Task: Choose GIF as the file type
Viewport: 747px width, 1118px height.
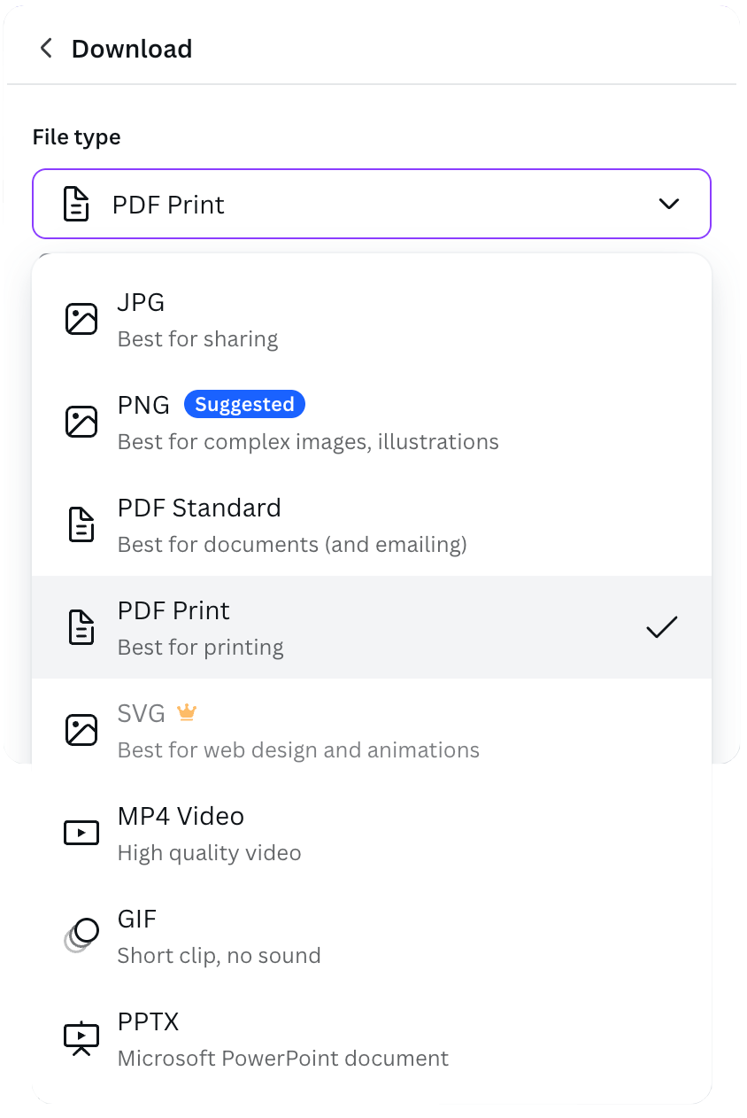Action: 372,936
